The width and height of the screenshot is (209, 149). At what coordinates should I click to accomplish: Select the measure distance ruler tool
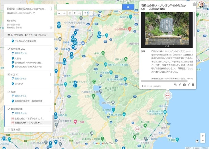(x=90, y=13)
